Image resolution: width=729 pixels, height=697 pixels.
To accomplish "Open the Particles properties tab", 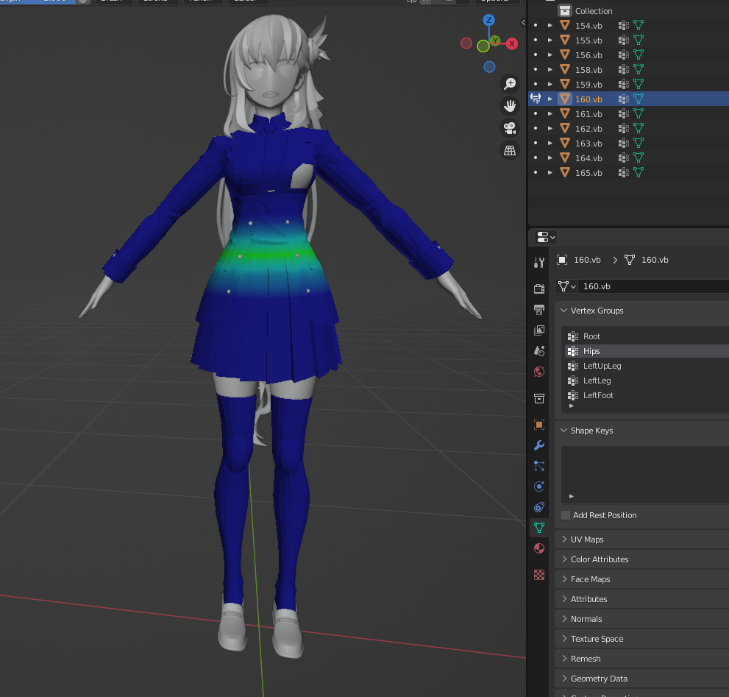I will (539, 466).
